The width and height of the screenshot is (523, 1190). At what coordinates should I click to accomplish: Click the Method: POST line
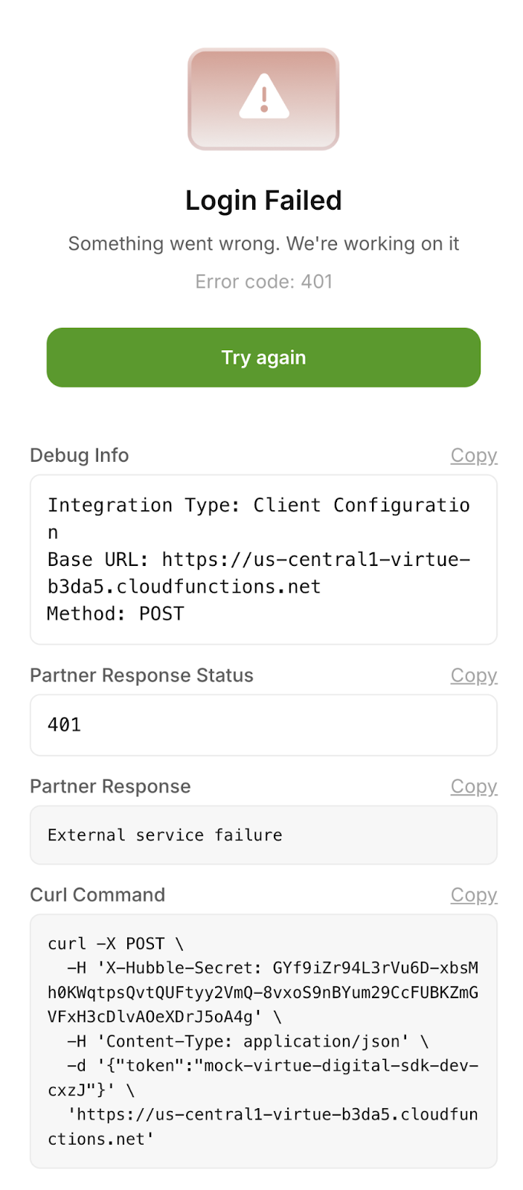115,614
